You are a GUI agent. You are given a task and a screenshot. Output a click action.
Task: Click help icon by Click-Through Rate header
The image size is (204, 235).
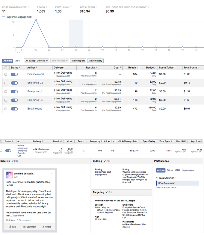coord(138,141)
